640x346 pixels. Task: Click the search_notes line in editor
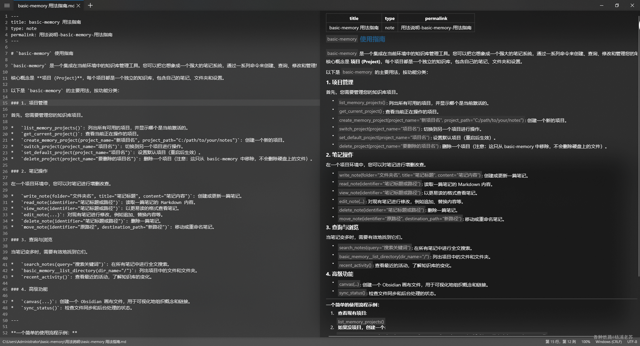click(x=91, y=264)
